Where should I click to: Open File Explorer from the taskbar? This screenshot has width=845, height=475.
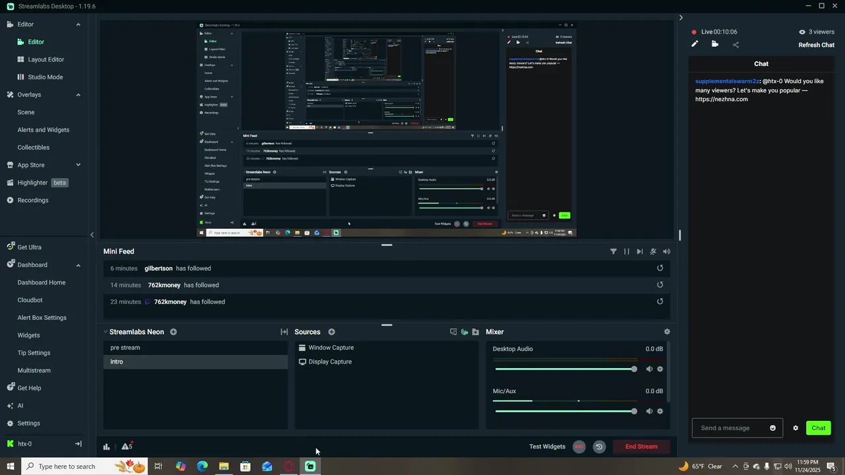click(224, 466)
